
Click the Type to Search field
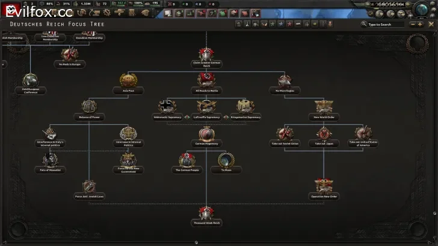(x=385, y=25)
